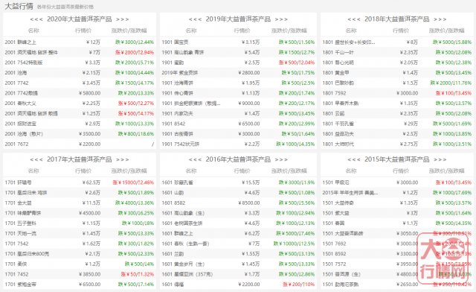Screen dimensions: 476x292
Task: Select the 2001 群峰之上 product name
Action: pyautogui.click(x=20, y=42)
